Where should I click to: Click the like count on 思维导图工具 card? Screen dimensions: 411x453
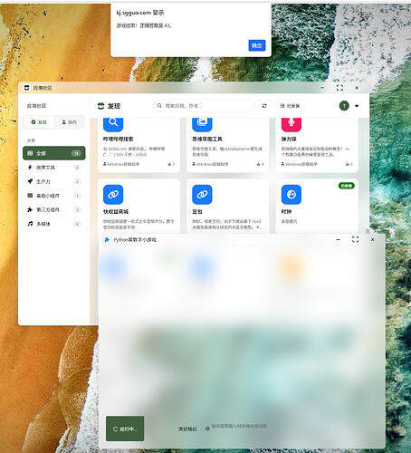(260, 164)
